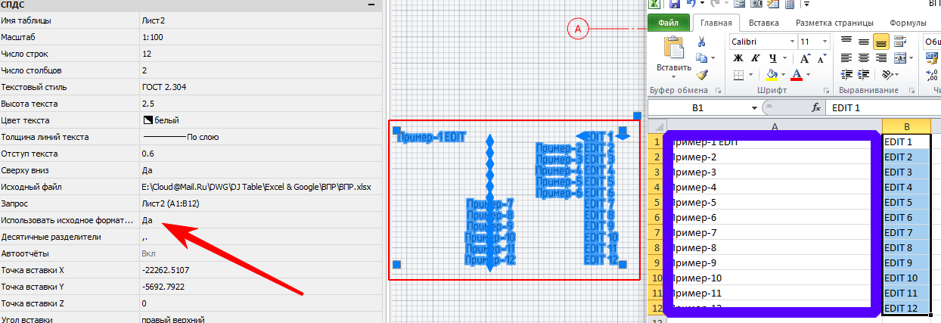Screen dimensions: 941x323
Task: Collapse the СПДС properties section
Action: [x=371, y=5]
